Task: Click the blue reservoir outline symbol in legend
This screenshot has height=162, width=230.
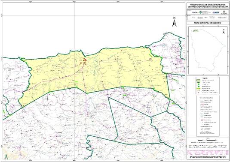Action: click(x=202, y=116)
